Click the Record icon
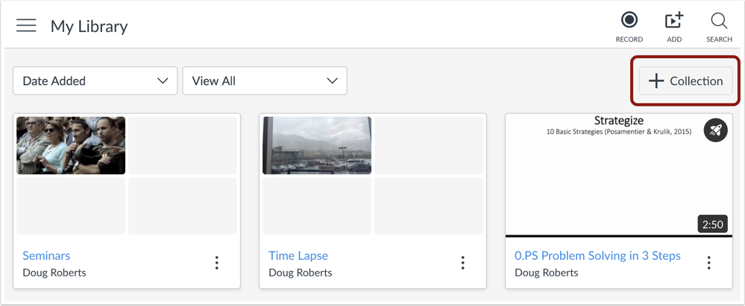This screenshot has width=745, height=306. 629,21
